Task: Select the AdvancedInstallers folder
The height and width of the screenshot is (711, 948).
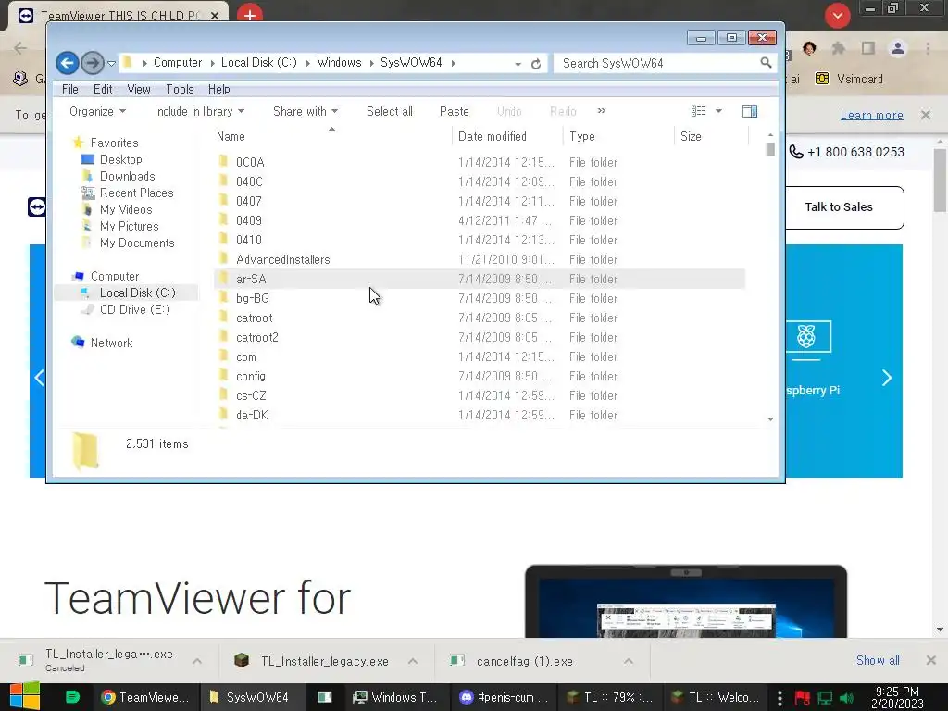Action: coord(283,259)
